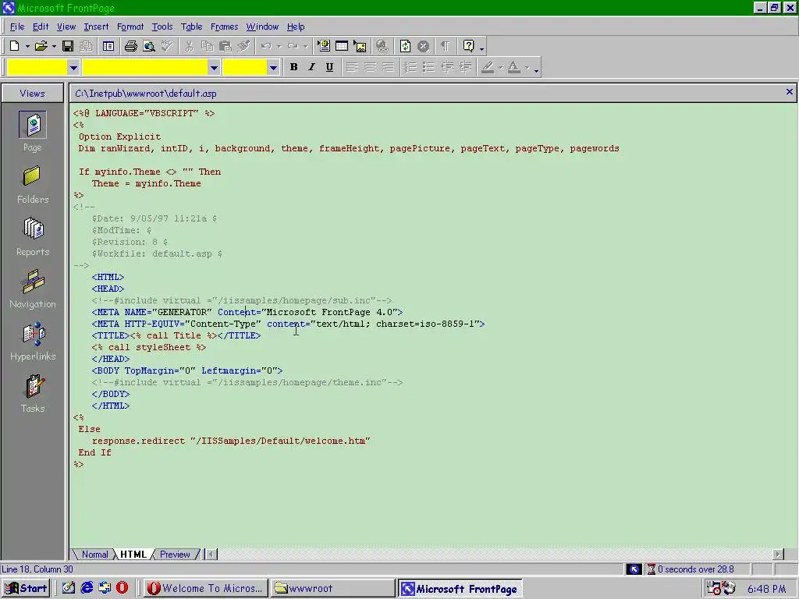Close the default.asp page with the X
The width and height of the screenshot is (799, 599).
coord(790,92)
